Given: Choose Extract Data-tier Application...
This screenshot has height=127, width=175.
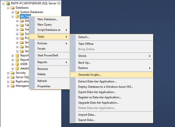Looking at the screenshot, I should [x=112, y=81].
